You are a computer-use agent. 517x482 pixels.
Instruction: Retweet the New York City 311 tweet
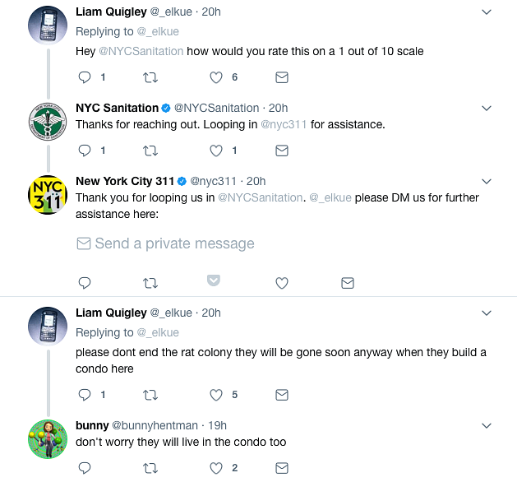(150, 283)
